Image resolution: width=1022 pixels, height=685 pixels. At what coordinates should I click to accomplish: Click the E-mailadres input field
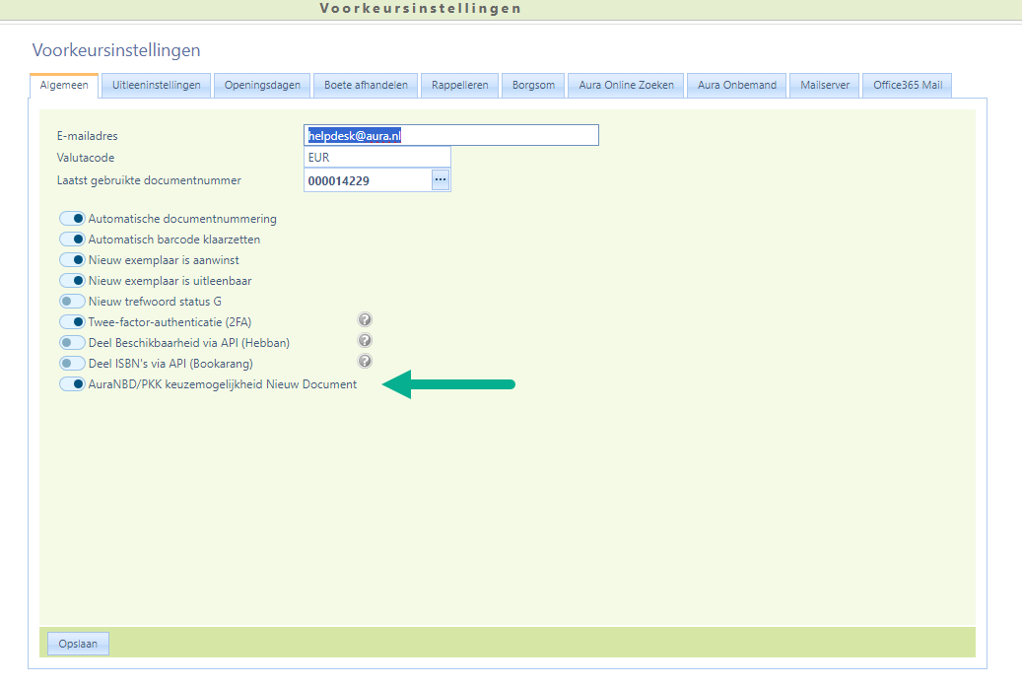click(x=450, y=136)
